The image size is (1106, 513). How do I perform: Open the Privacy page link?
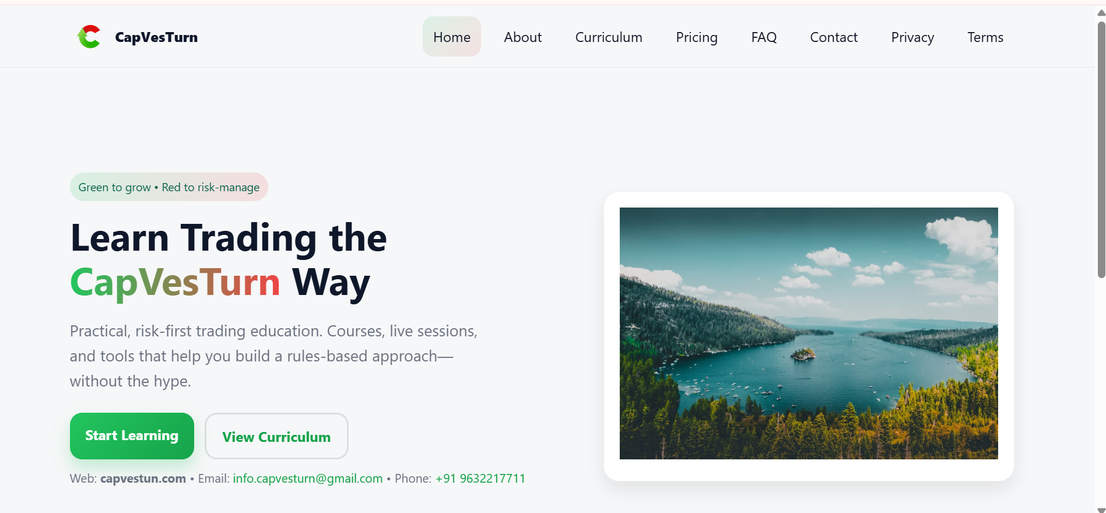click(912, 37)
